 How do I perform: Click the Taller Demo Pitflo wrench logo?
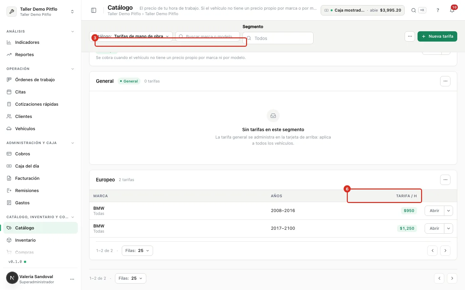[12, 12]
